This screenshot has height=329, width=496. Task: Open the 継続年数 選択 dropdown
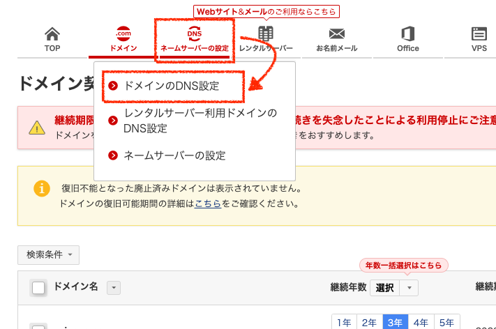coord(394,288)
